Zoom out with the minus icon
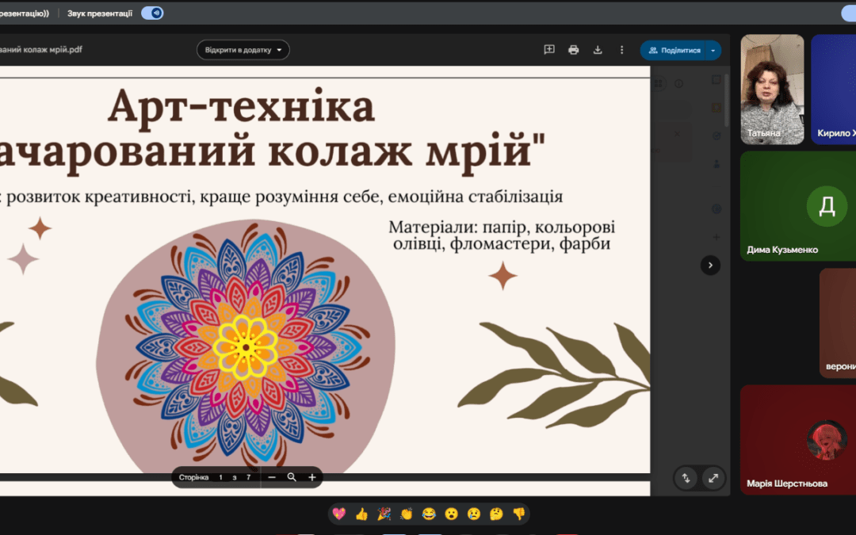856x535 pixels. click(272, 477)
